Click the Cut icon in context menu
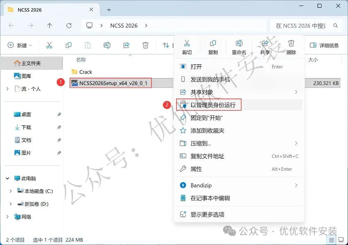This screenshot has height=245, width=348. [187, 43]
